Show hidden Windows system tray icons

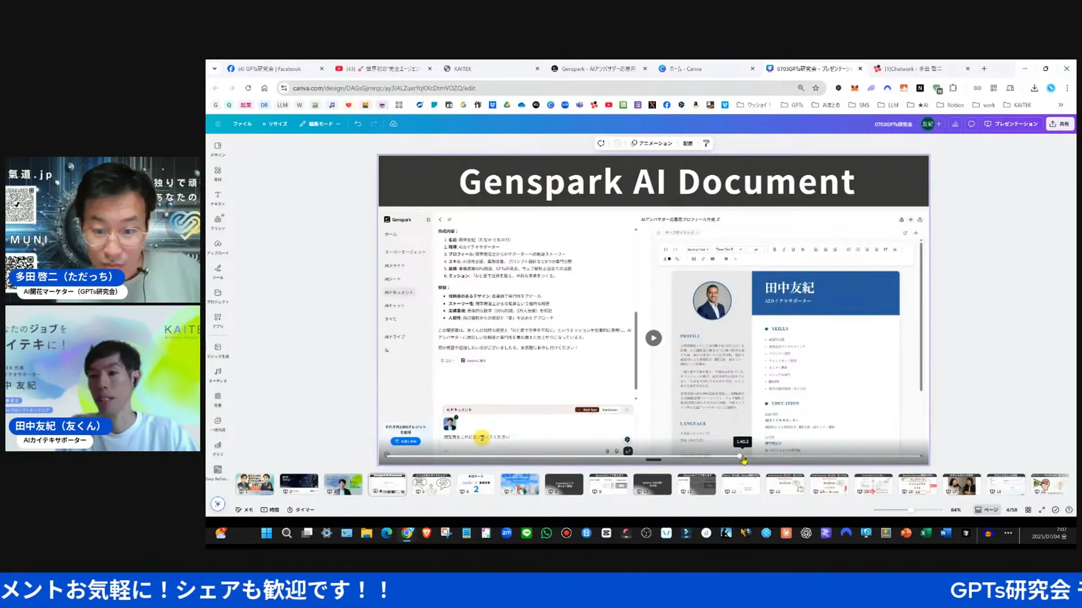(1008, 533)
